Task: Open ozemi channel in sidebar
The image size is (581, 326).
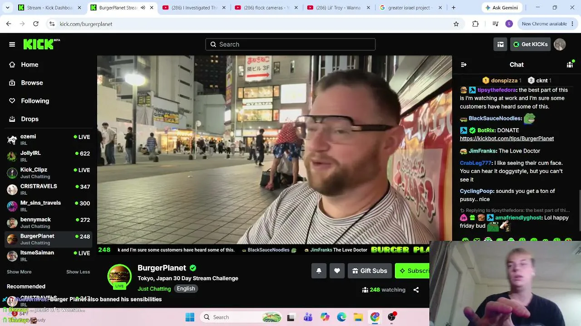Action: [49, 139]
